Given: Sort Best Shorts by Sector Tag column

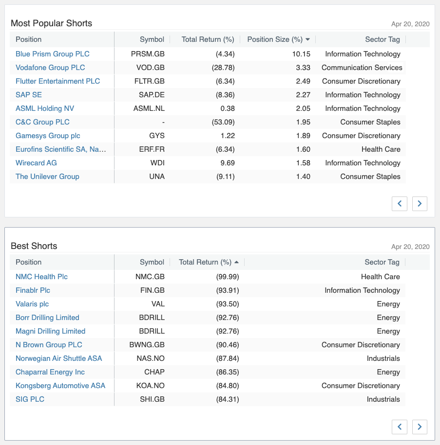Looking at the screenshot, I should tap(382, 262).
